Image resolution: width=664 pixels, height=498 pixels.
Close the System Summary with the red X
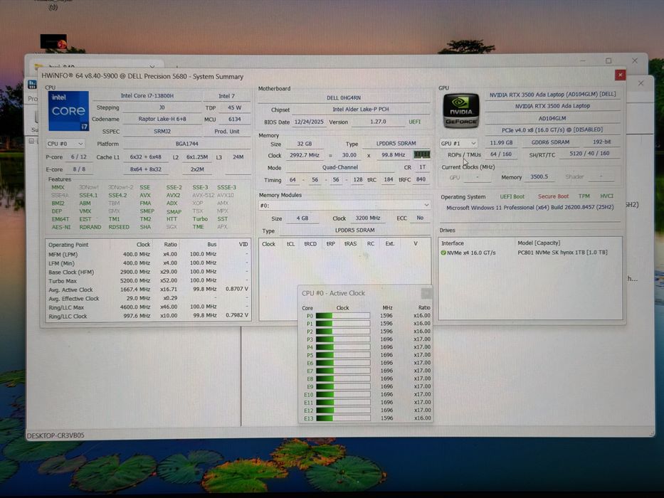coord(620,75)
